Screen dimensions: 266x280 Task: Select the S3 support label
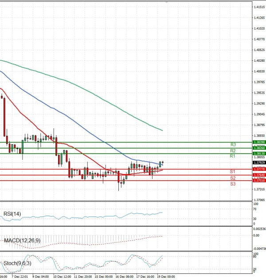click(232, 184)
